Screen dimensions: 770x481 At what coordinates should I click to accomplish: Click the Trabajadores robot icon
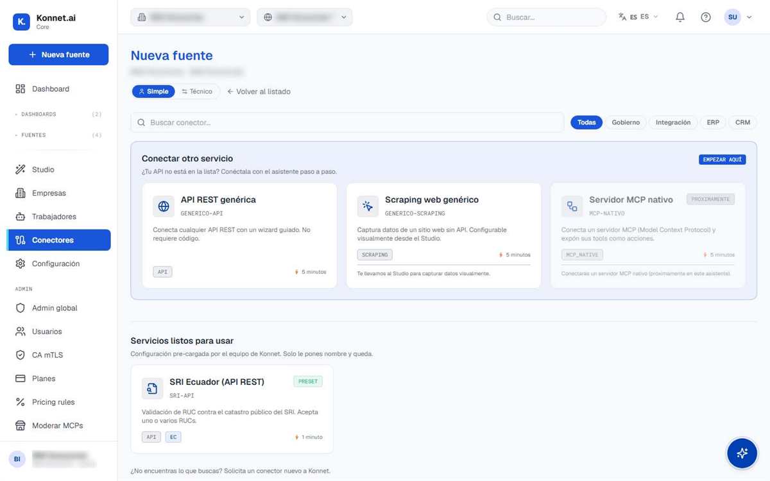(20, 217)
